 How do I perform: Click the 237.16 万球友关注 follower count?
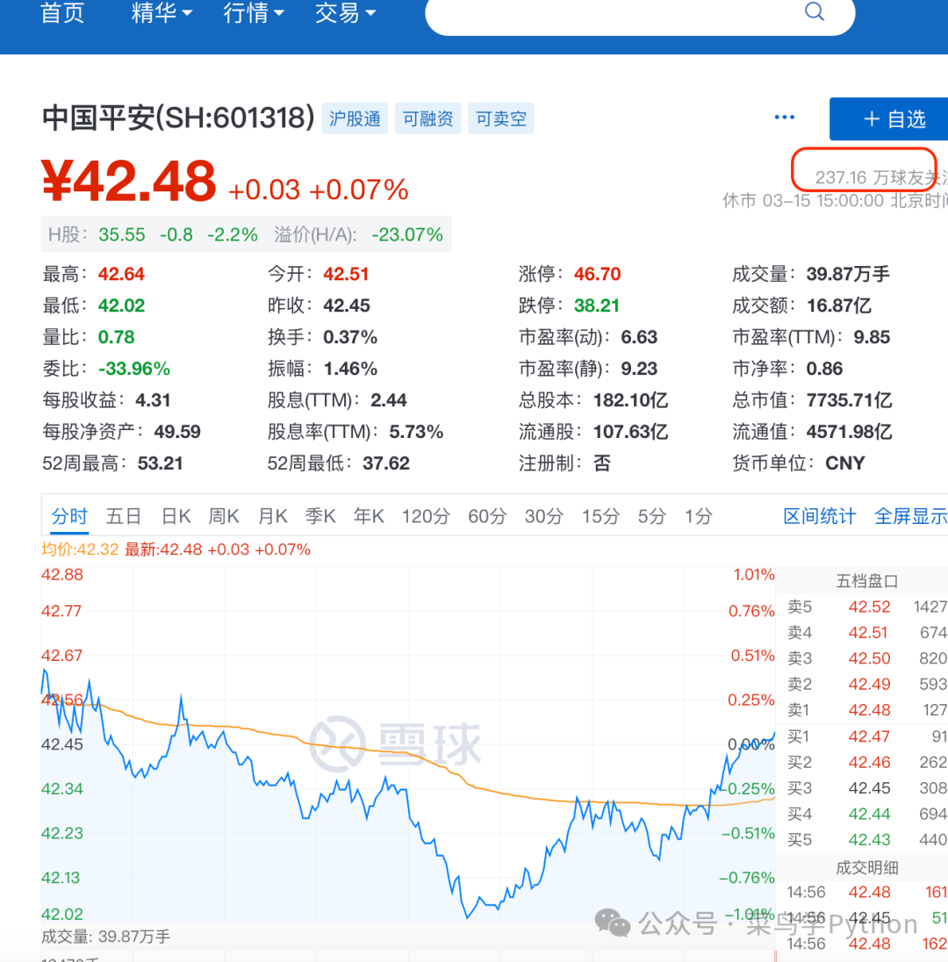point(880,177)
